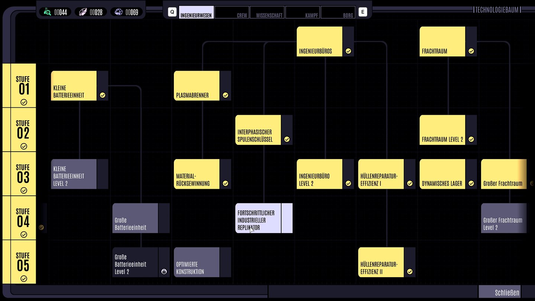
Task: Click the lock icon on Große Batterieeinheit Level 2
Action: pos(164,272)
